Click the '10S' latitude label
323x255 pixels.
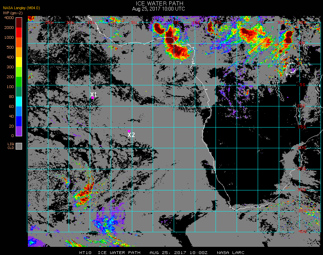[301, 106]
